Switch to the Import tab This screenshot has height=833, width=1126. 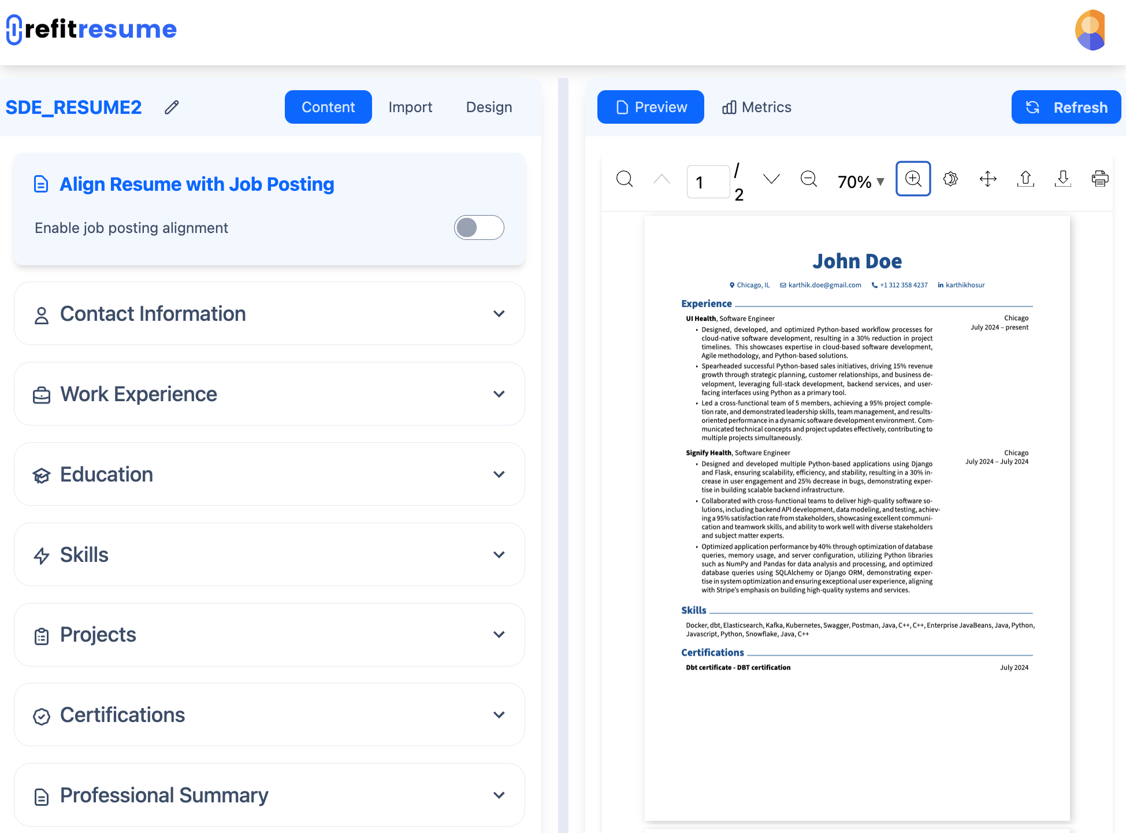(x=411, y=107)
